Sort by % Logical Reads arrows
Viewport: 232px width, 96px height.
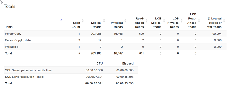224,20
